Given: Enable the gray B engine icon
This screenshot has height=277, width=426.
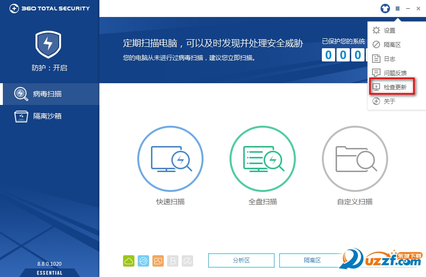Looking at the screenshot, I should [x=173, y=261].
